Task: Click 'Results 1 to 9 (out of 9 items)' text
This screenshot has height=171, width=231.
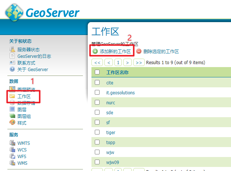Action: pos(175,63)
